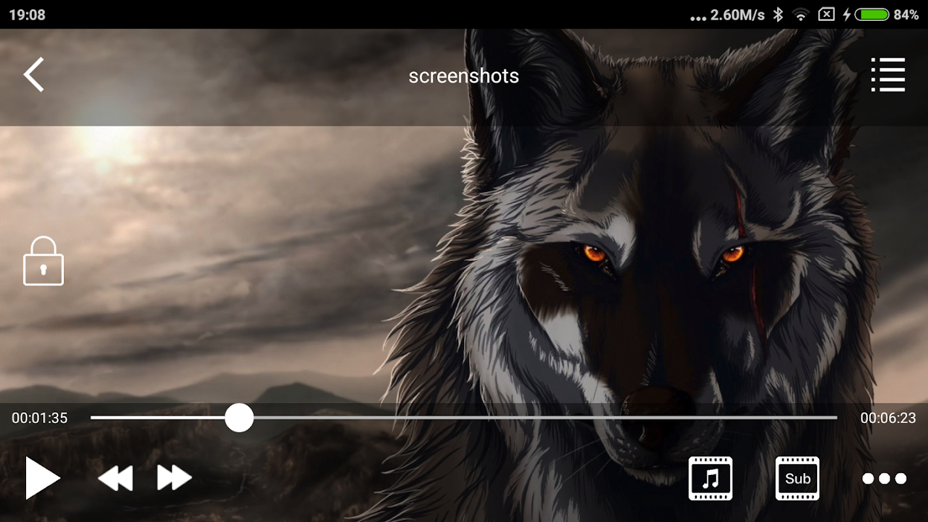The image size is (928, 522).
Task: Tap the Bluetooth icon in status bar
Action: point(778,14)
